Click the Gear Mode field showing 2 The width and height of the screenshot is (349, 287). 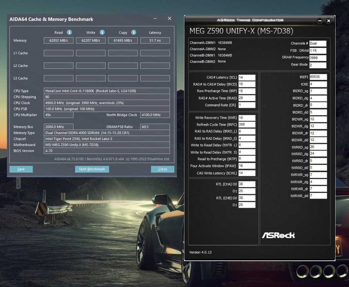pyautogui.click(x=318, y=65)
